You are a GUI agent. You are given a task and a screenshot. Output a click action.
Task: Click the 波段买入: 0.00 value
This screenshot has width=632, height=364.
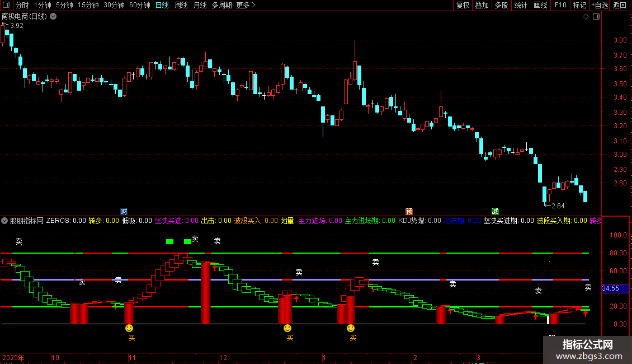pos(256,221)
